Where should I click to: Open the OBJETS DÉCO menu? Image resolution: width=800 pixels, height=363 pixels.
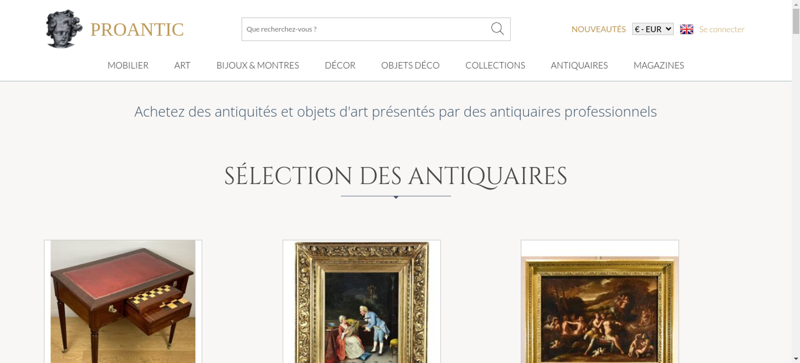[410, 65]
